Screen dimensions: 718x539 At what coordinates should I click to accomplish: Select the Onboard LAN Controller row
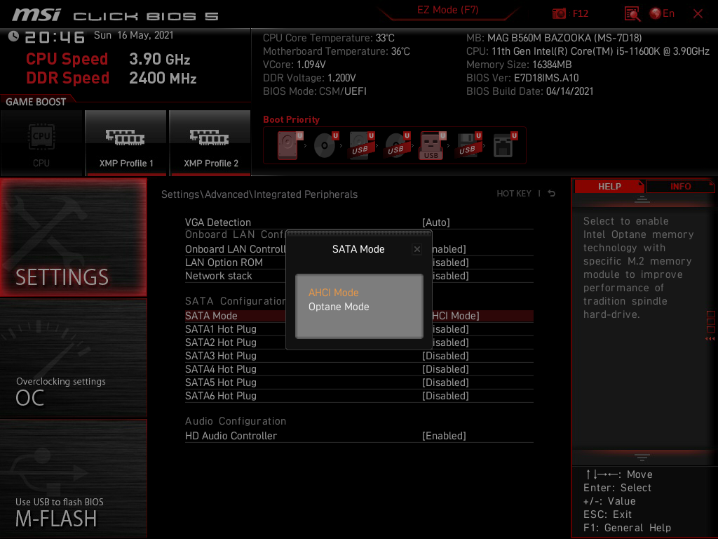[359, 249]
